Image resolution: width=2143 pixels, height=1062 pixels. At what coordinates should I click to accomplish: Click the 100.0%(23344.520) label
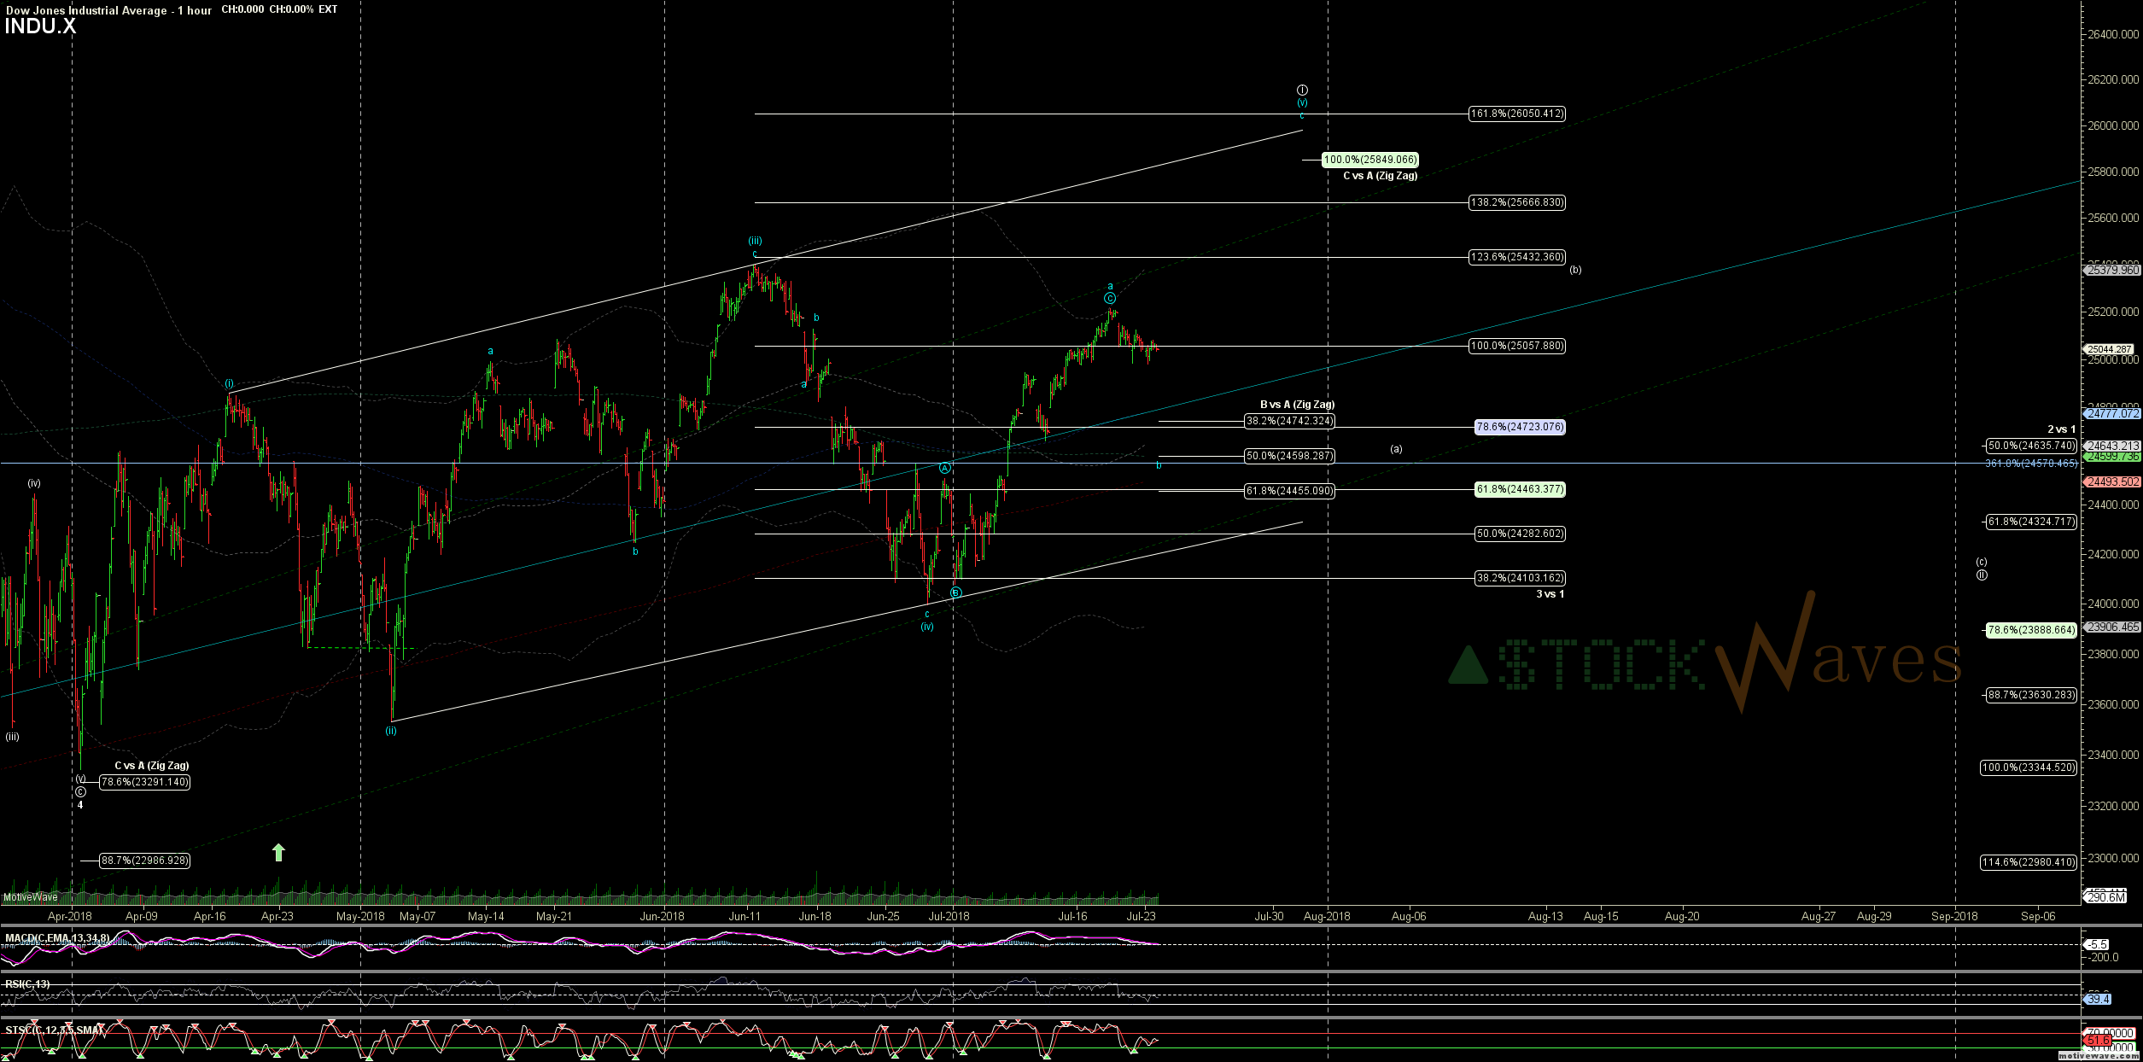tap(2029, 767)
